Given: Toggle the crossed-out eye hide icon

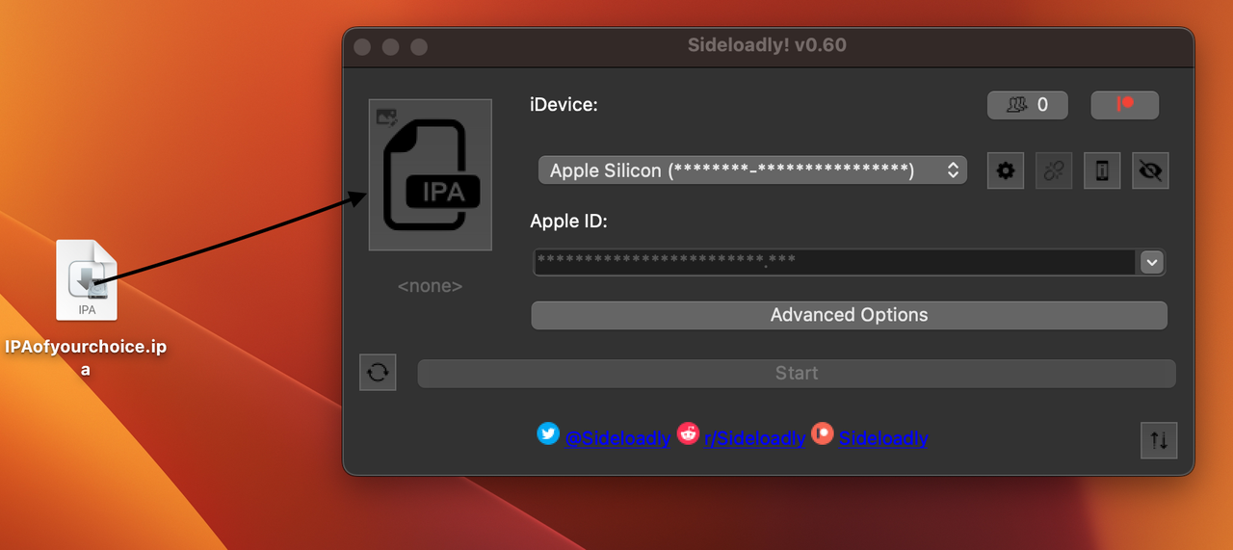Looking at the screenshot, I should pos(1150,170).
